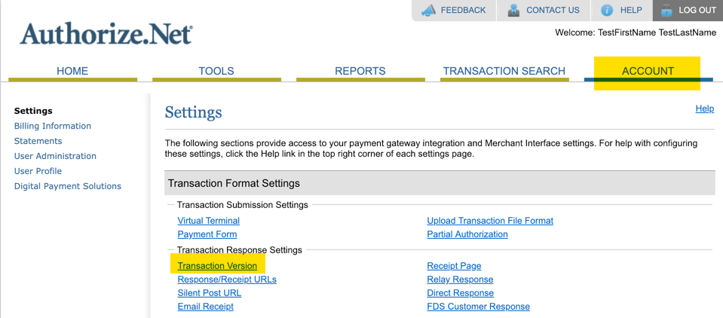Open the Transaction Version link
The height and width of the screenshot is (318, 723).
[217, 266]
